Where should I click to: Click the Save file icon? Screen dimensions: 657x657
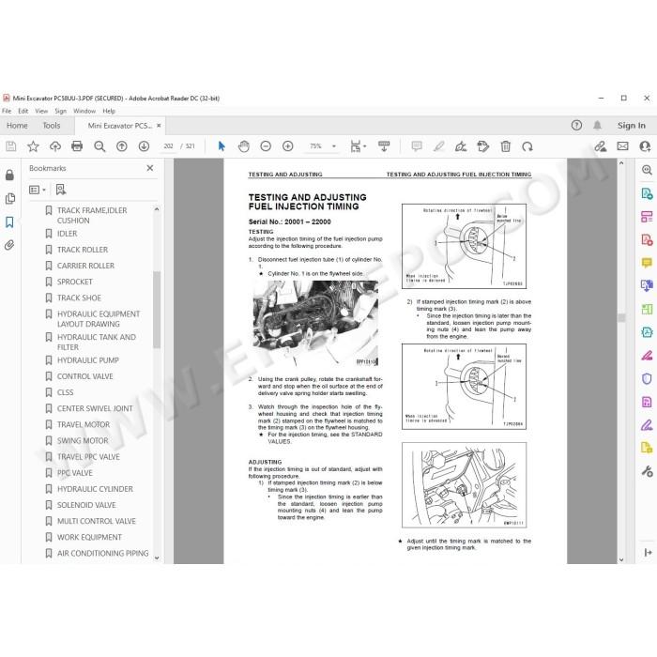[11, 146]
